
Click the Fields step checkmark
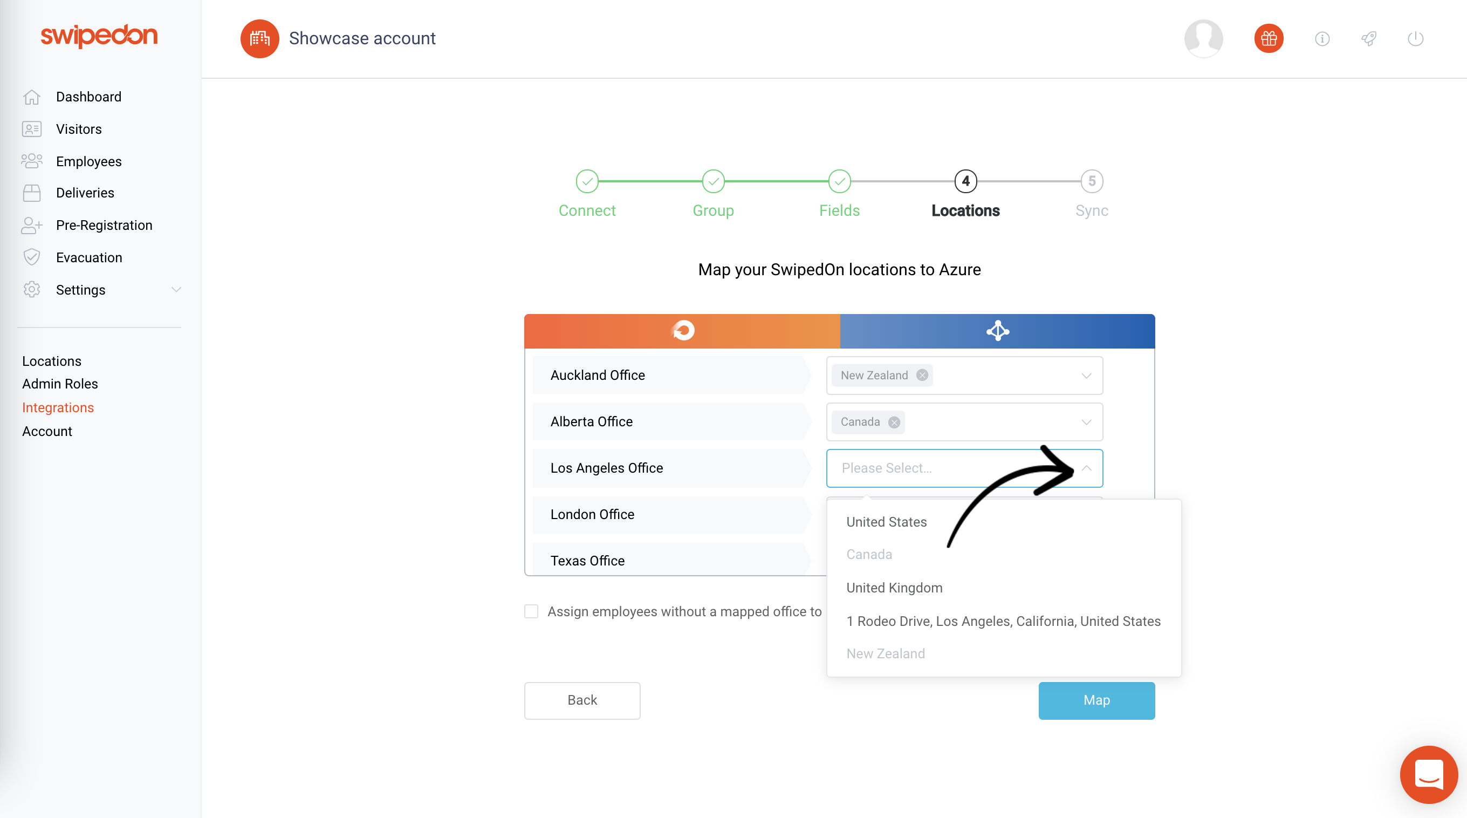click(x=839, y=182)
